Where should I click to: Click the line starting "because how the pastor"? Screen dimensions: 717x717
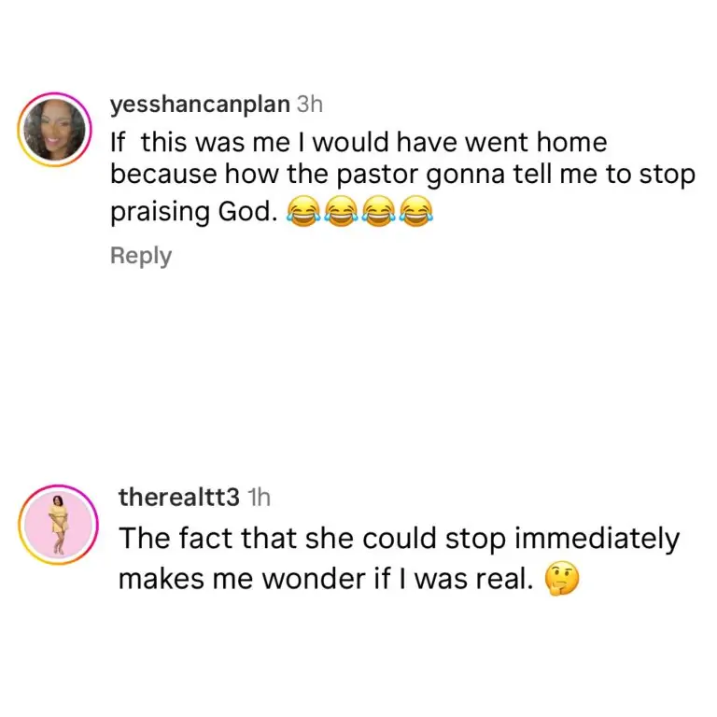point(403,177)
